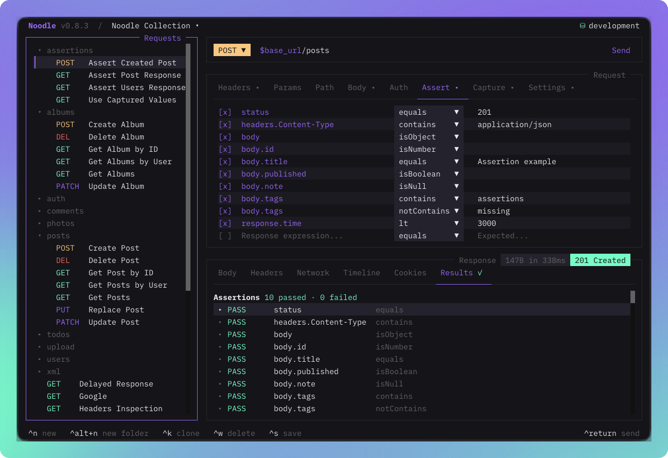668x458 pixels.
Task: Collapse the posts folder arrow
Action: click(40, 236)
